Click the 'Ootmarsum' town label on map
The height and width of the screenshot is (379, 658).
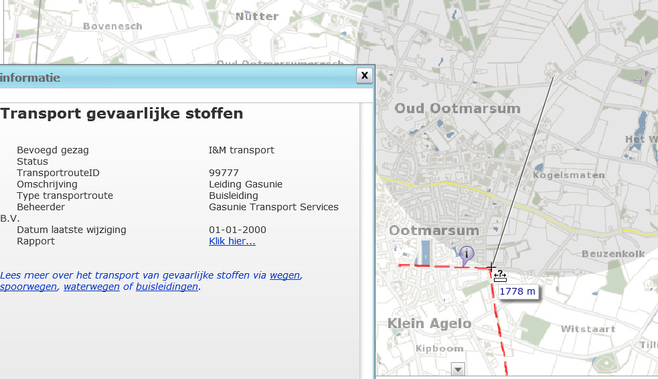(434, 230)
